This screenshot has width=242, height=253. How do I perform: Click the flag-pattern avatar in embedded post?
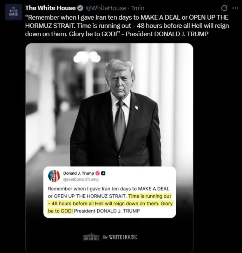point(54,176)
